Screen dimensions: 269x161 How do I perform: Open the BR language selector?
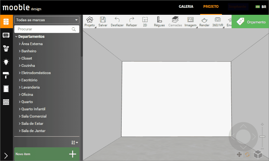(x=261, y=7)
